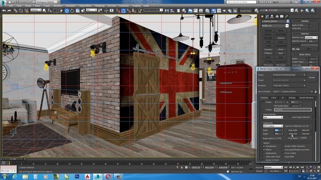This screenshot has height=180, width=321.
Task: Open the Modifier List dropdown
Action: pos(275,25)
